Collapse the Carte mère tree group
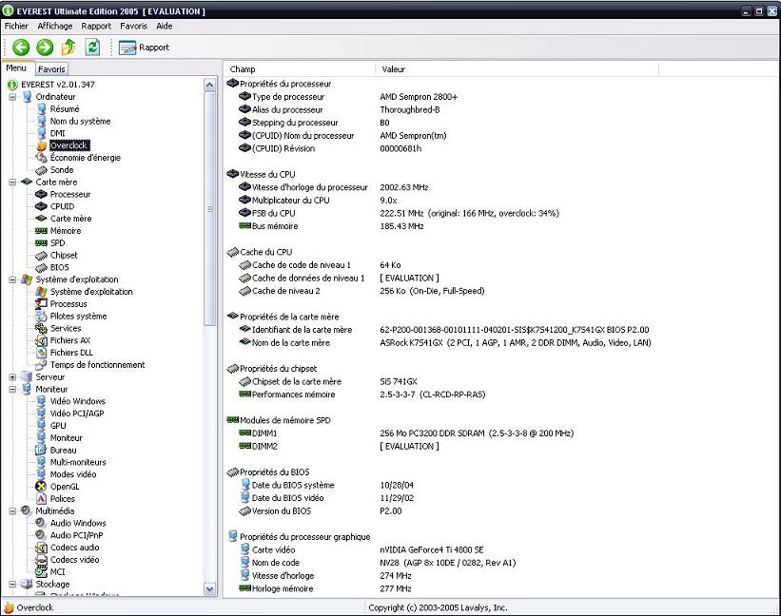781x616 pixels. click(12, 183)
